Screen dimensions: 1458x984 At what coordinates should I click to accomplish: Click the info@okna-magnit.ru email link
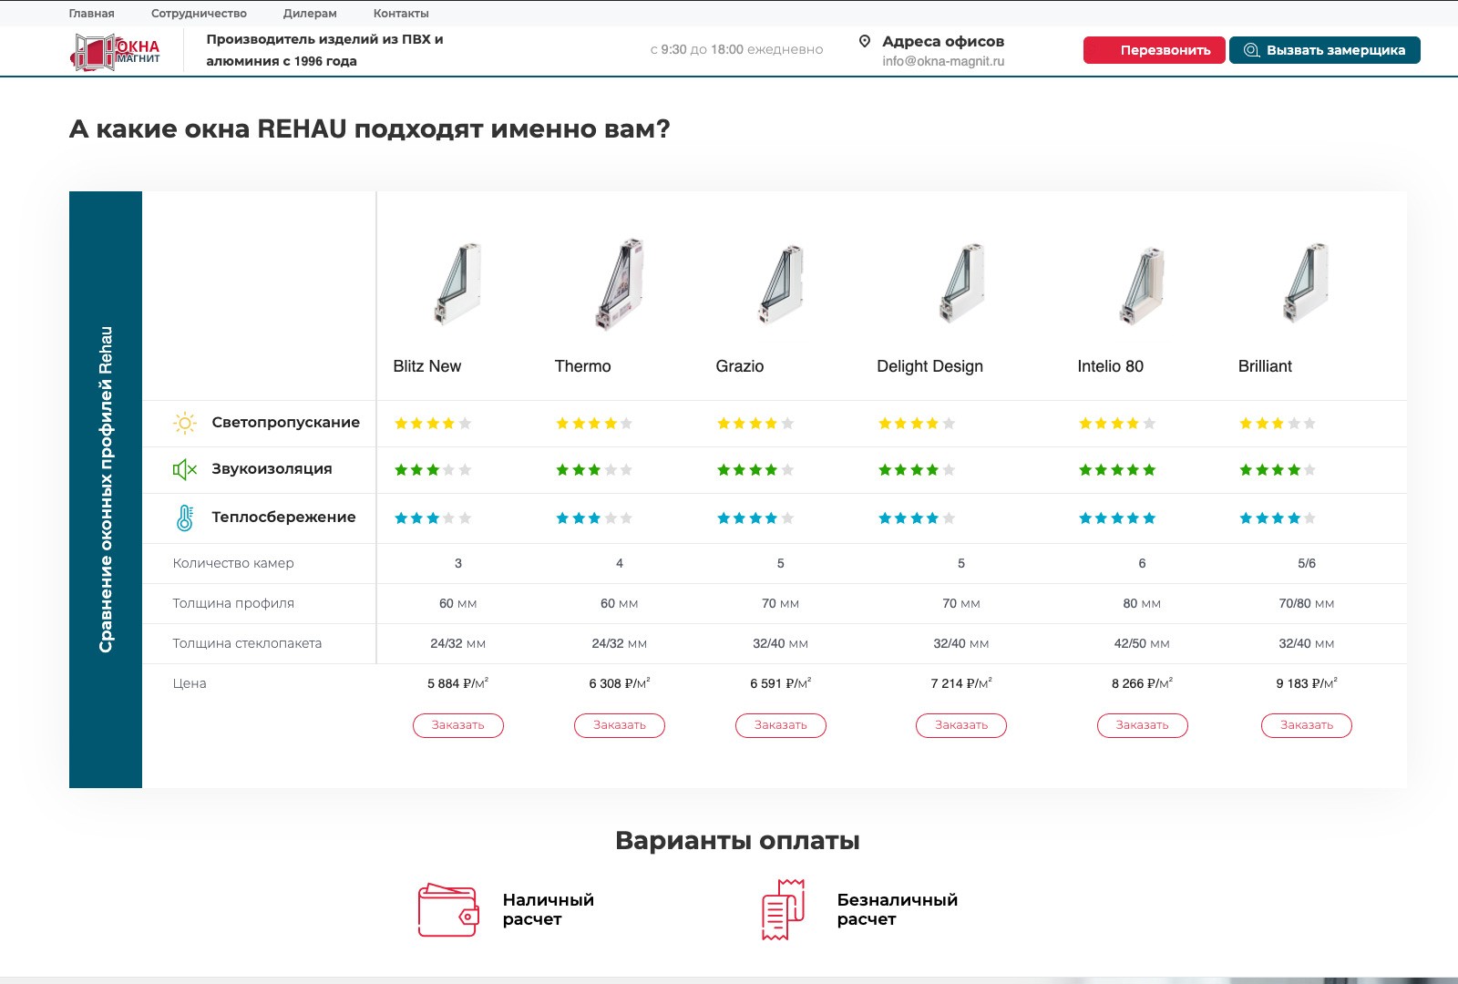click(x=943, y=61)
